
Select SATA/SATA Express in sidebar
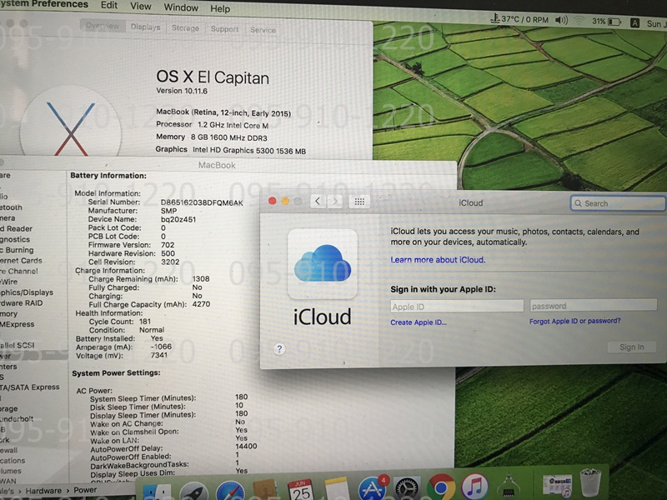30,387
